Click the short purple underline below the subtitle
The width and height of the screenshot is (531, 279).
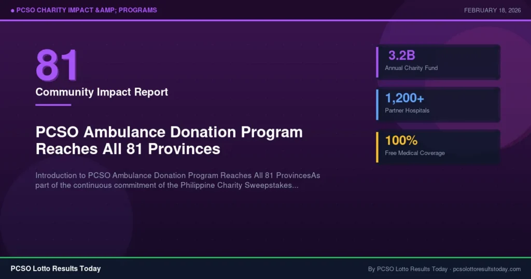[53, 105]
